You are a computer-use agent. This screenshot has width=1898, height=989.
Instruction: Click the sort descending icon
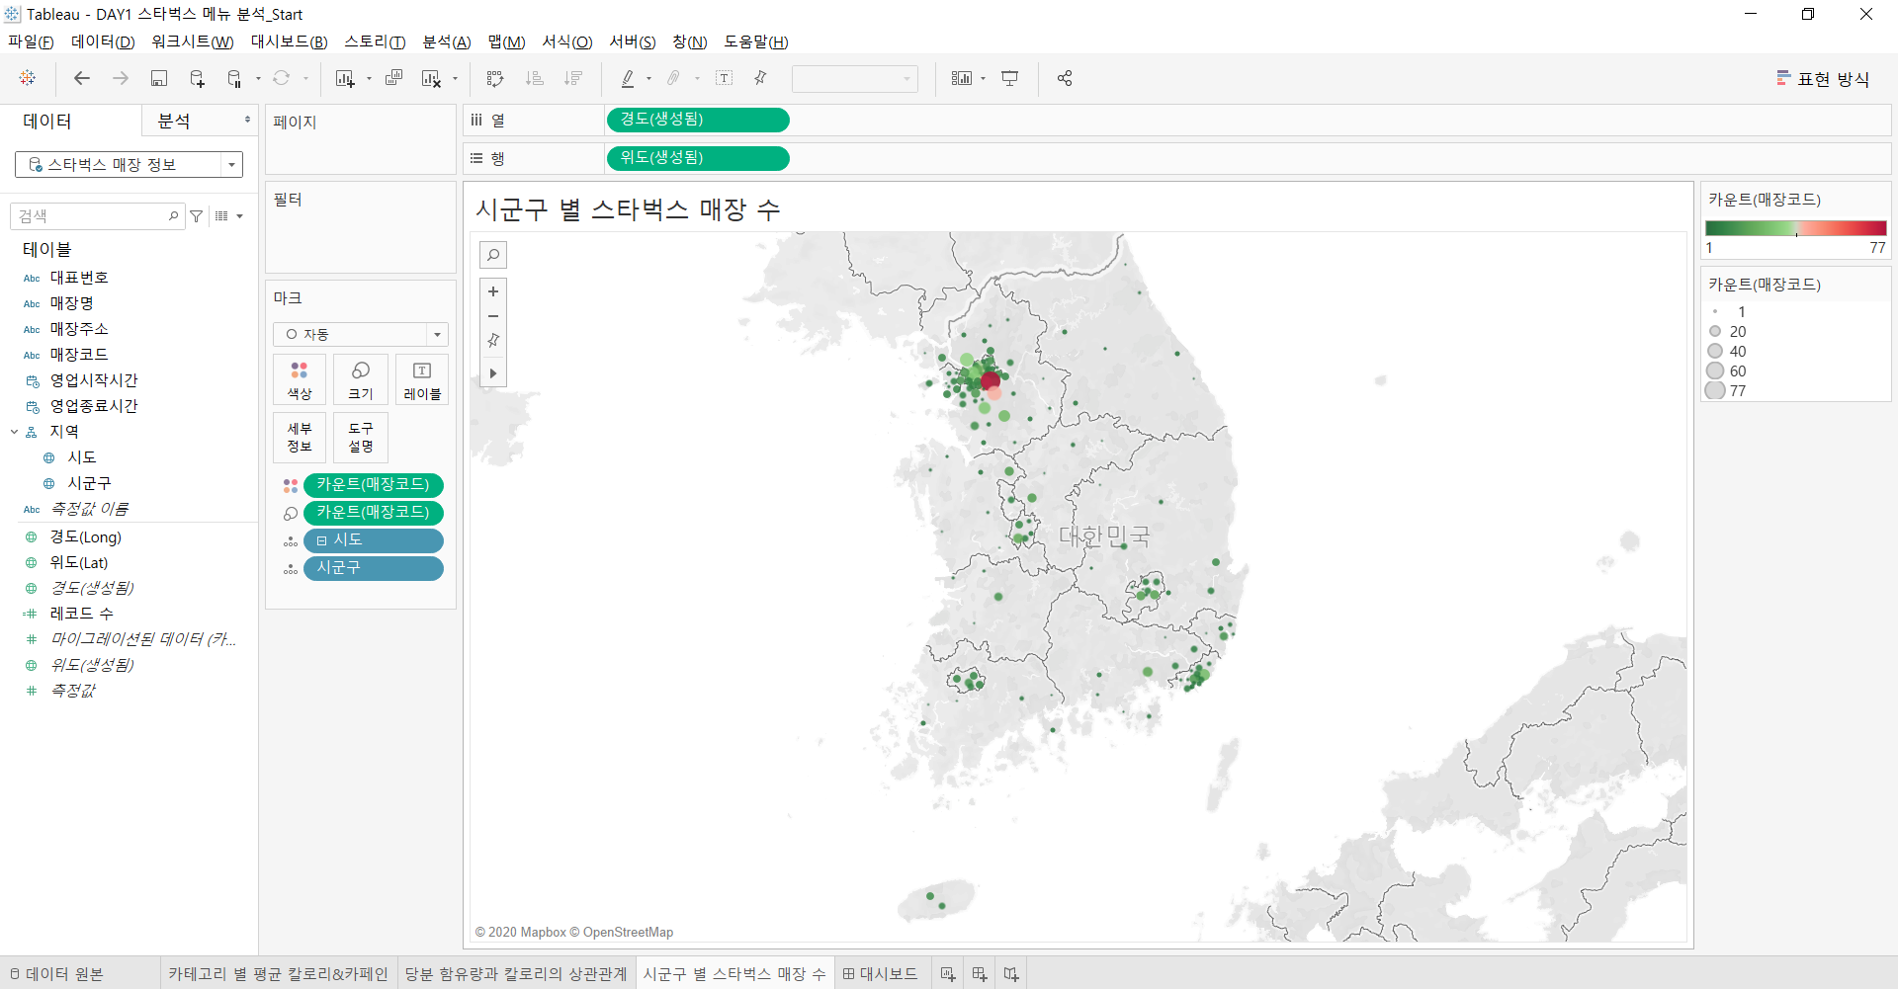click(573, 78)
